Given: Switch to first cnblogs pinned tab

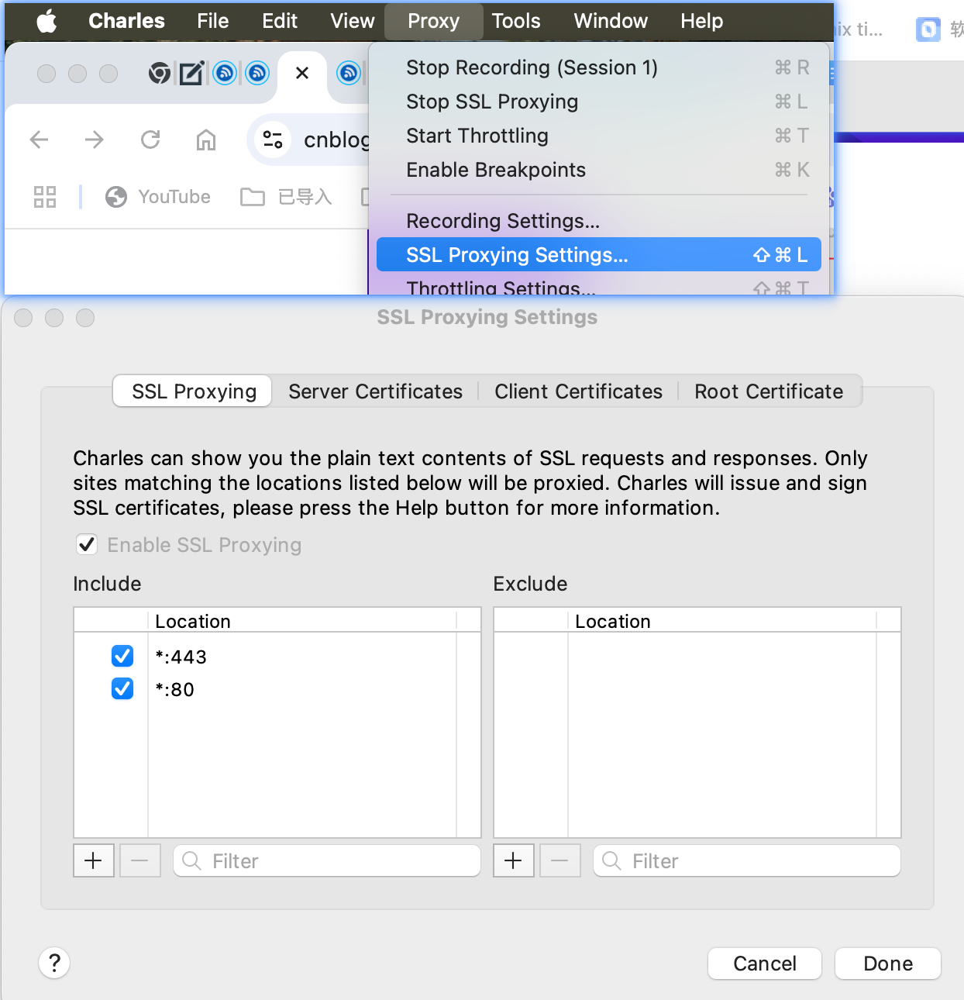Looking at the screenshot, I should tap(225, 74).
